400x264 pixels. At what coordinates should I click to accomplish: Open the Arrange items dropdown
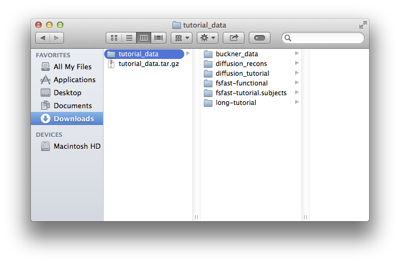pyautogui.click(x=181, y=38)
